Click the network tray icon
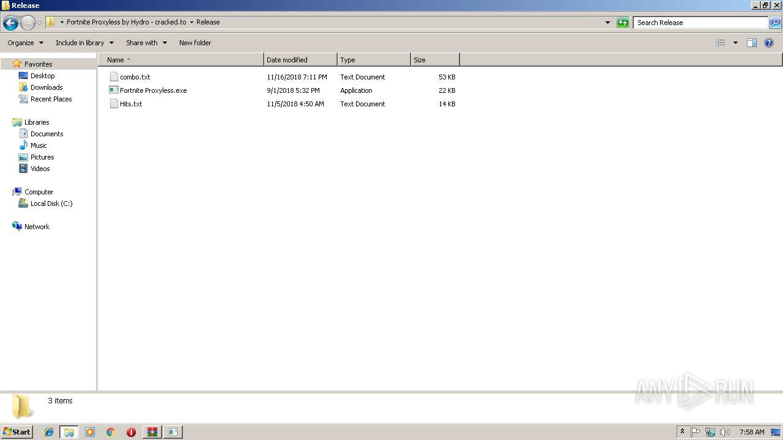This screenshot has height=440, width=783. click(710, 432)
